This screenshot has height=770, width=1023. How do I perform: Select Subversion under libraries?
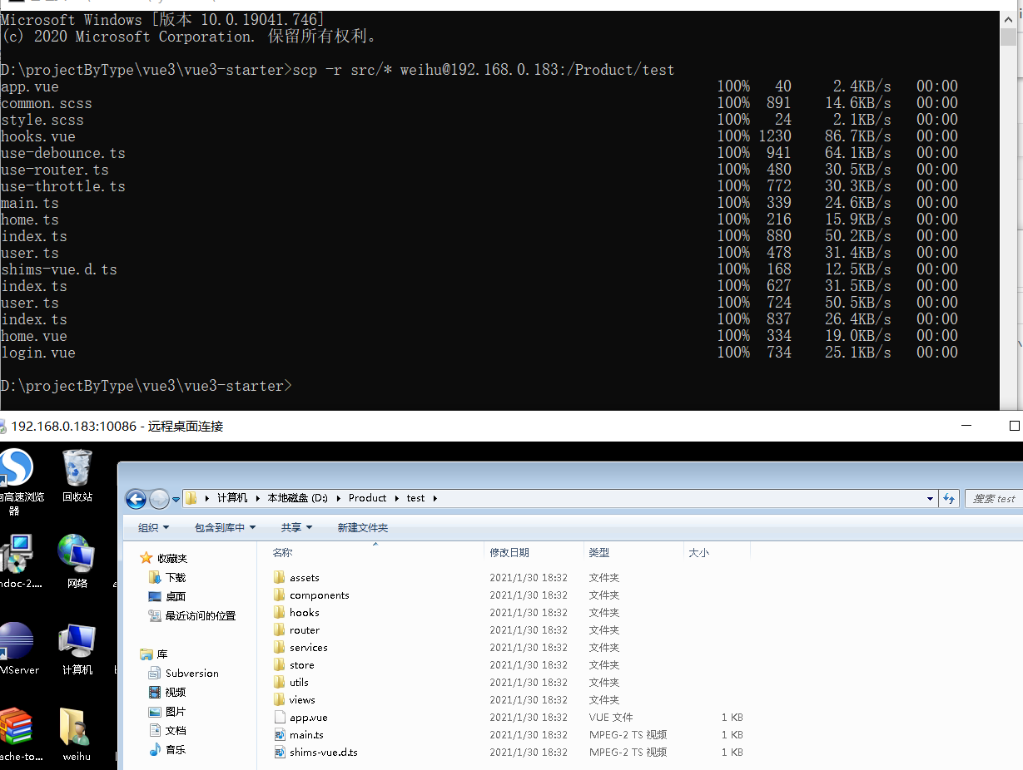click(191, 674)
